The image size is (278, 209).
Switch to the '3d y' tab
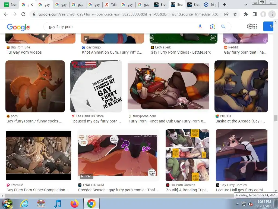pos(210,5)
